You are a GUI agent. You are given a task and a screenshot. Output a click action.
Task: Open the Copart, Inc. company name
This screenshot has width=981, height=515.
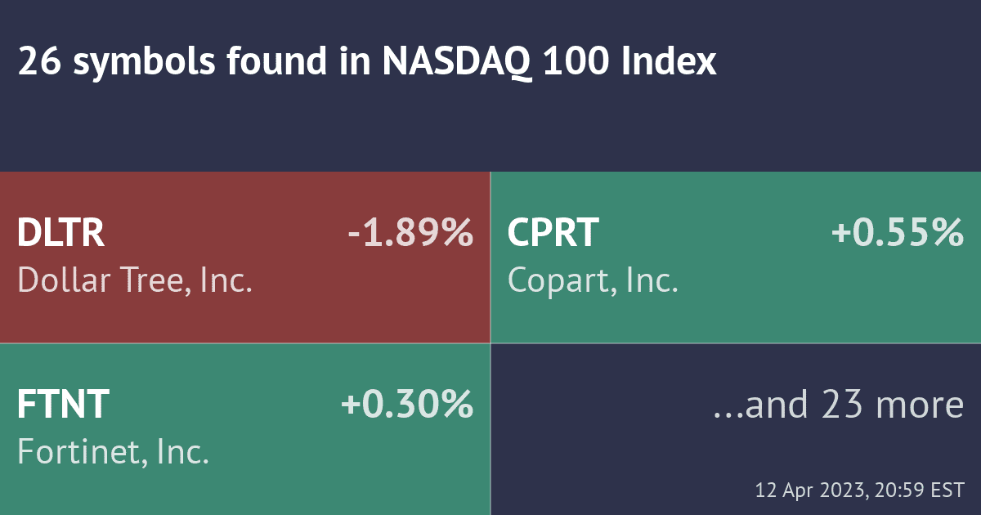pyautogui.click(x=593, y=281)
